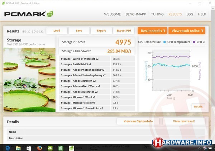The image size is (215, 151).
Task: Export results as PDF
Action: point(124,31)
